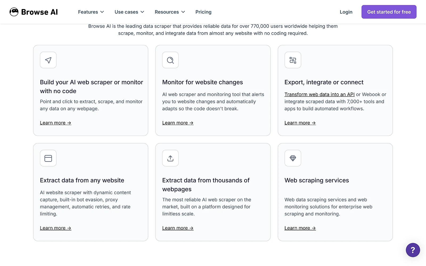Follow the Transform web data into an API link

(319, 94)
